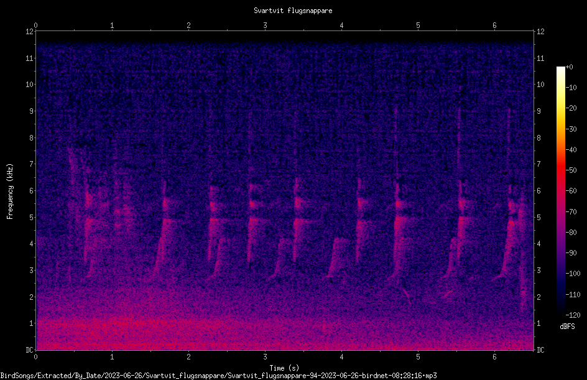Select the '-110' colorbar value
The height and width of the screenshot is (380, 587).
(573, 295)
